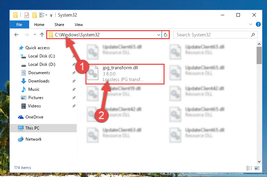Viewport: 267px width, 177px height.
Task: Open the Share ribbon tab
Action: (59, 25)
